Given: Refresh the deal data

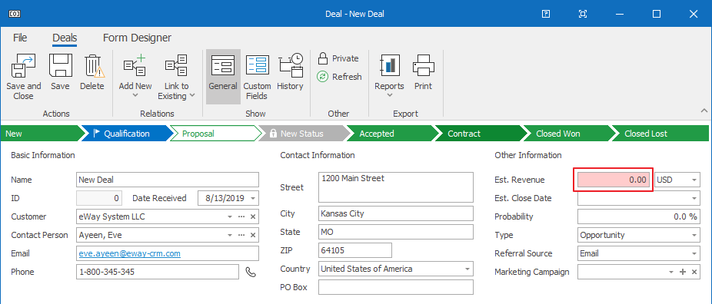Looking at the screenshot, I should coord(339,77).
